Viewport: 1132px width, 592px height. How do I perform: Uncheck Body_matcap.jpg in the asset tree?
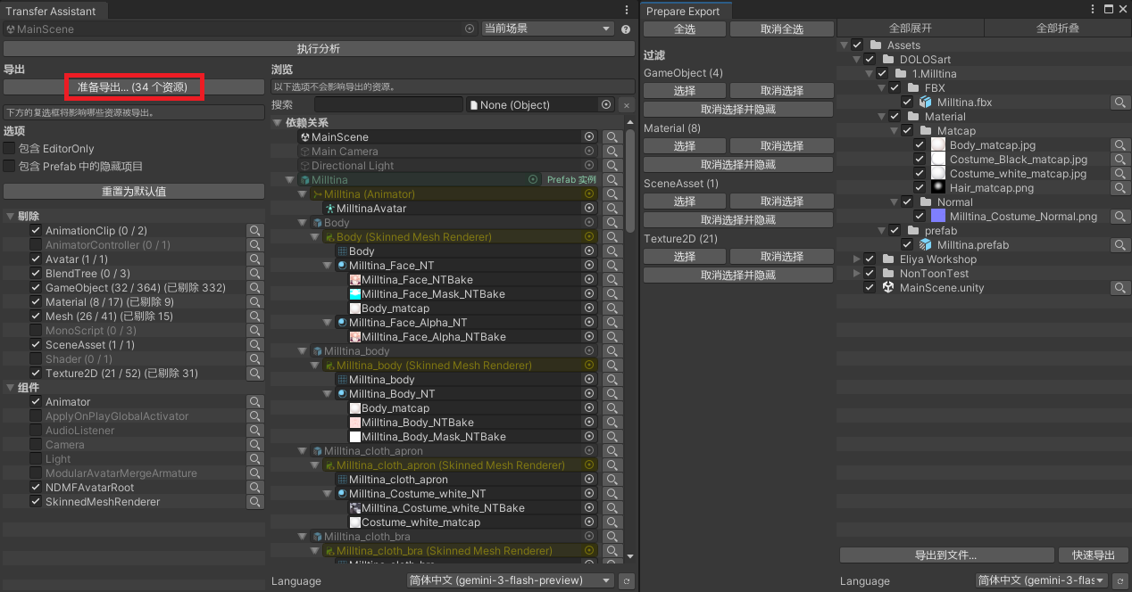pos(920,145)
